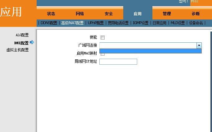
Task: Click the 广域网连接 combo box field
Action: coord(151,45)
